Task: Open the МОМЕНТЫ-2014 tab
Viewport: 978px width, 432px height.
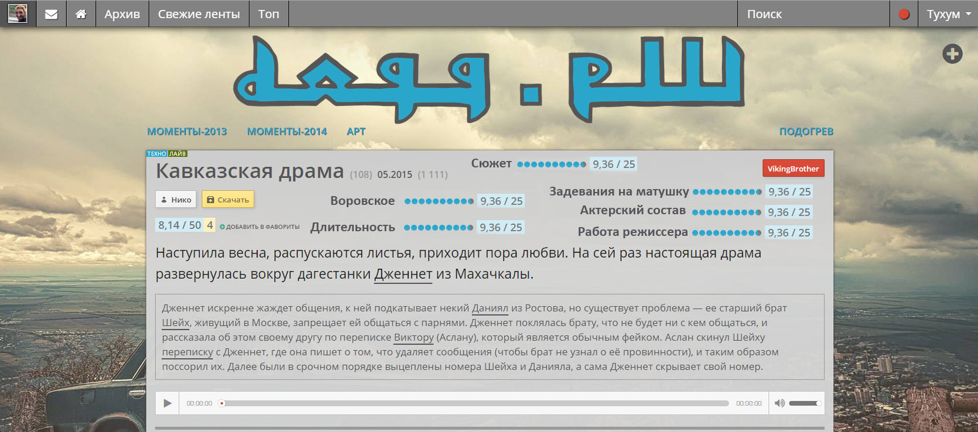Action: pos(287,132)
